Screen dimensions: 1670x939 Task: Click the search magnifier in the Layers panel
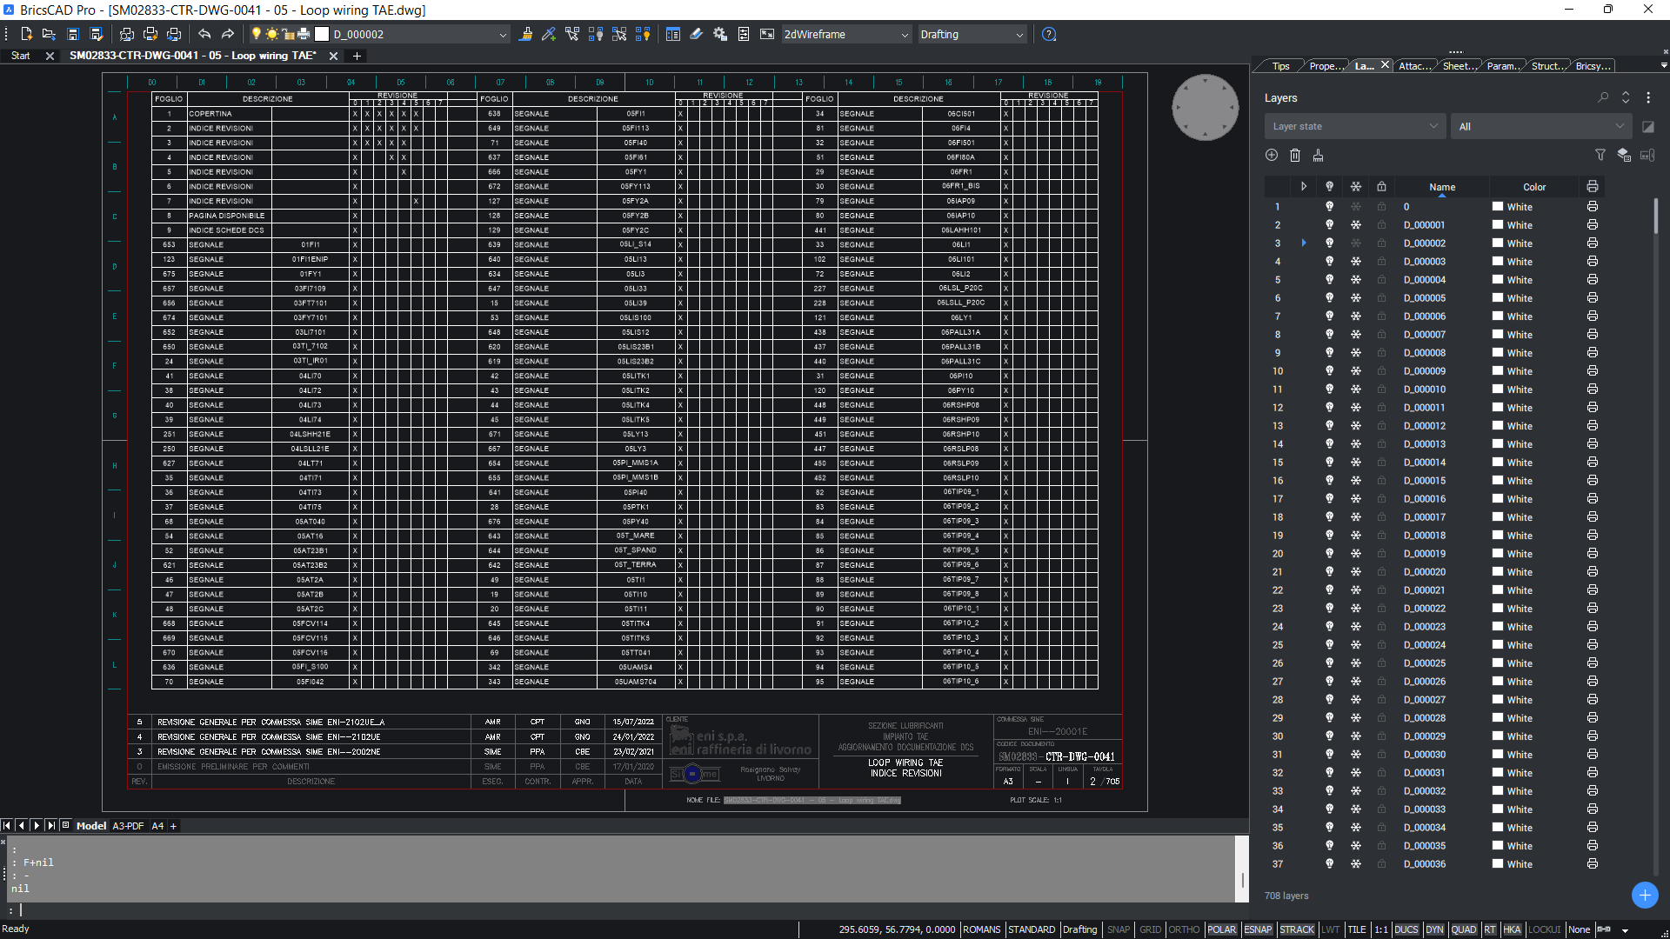pos(1603,97)
